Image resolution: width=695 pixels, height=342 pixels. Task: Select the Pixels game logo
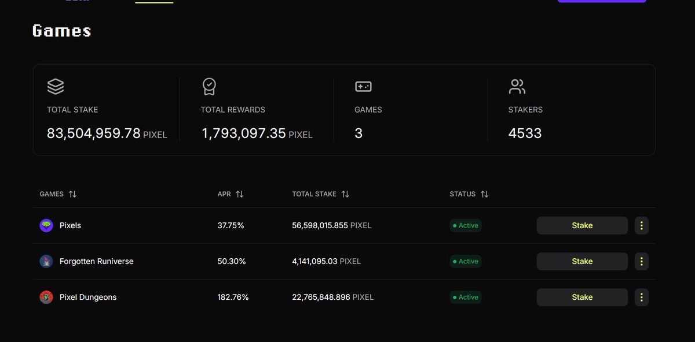pos(46,225)
